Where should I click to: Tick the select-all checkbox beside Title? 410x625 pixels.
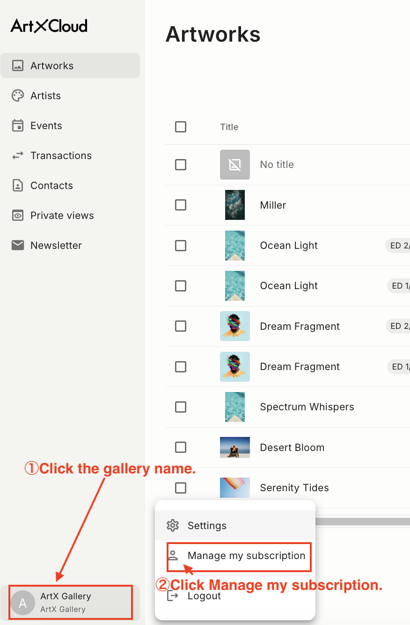(x=181, y=127)
